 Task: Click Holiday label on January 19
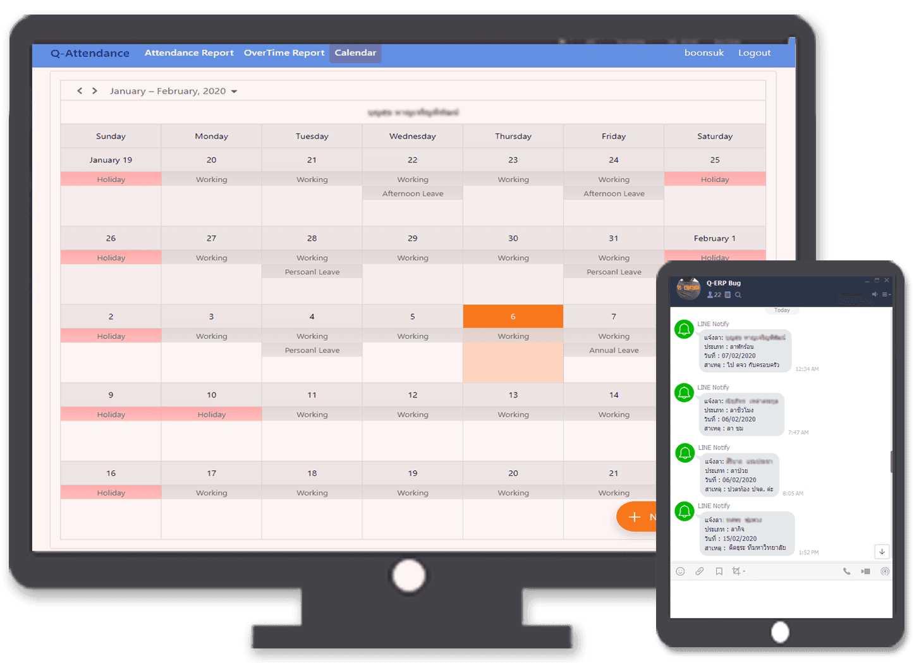click(x=111, y=179)
